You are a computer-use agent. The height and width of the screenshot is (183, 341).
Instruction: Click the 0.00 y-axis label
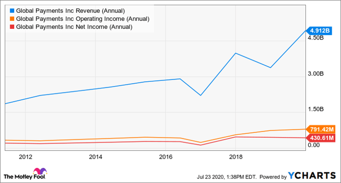(x=314, y=145)
